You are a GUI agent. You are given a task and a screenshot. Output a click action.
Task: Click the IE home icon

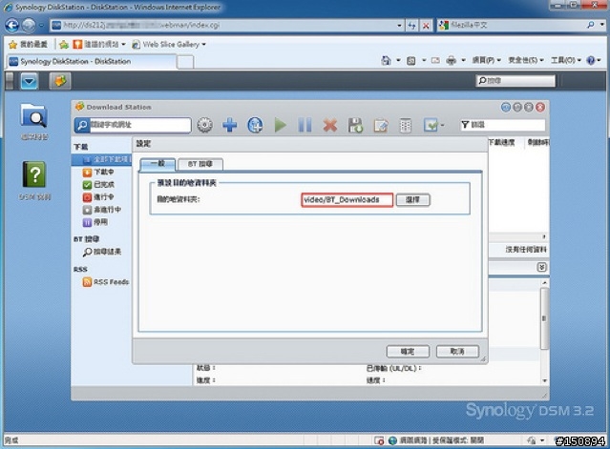(x=386, y=60)
